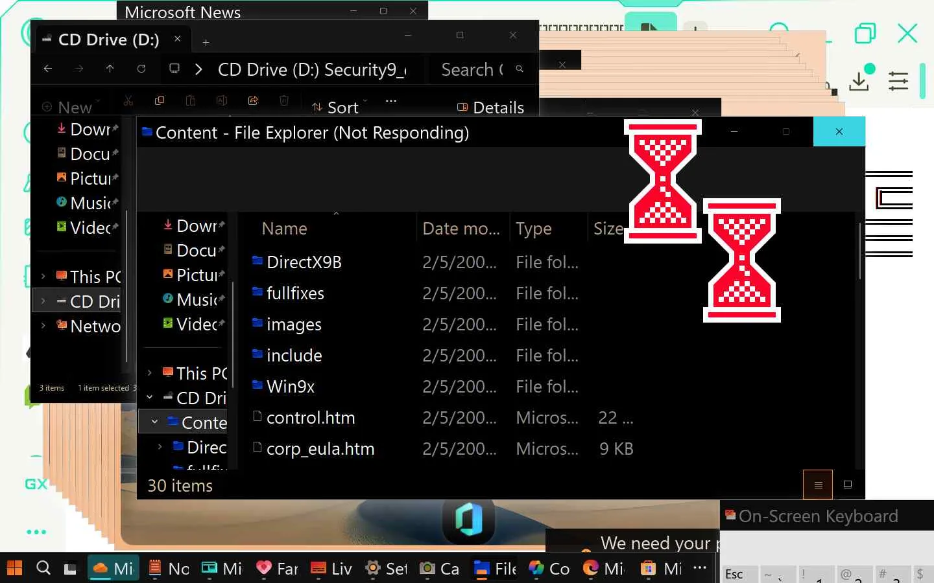Switch Content window to large icons view
This screenshot has width=934, height=583.
tap(847, 485)
